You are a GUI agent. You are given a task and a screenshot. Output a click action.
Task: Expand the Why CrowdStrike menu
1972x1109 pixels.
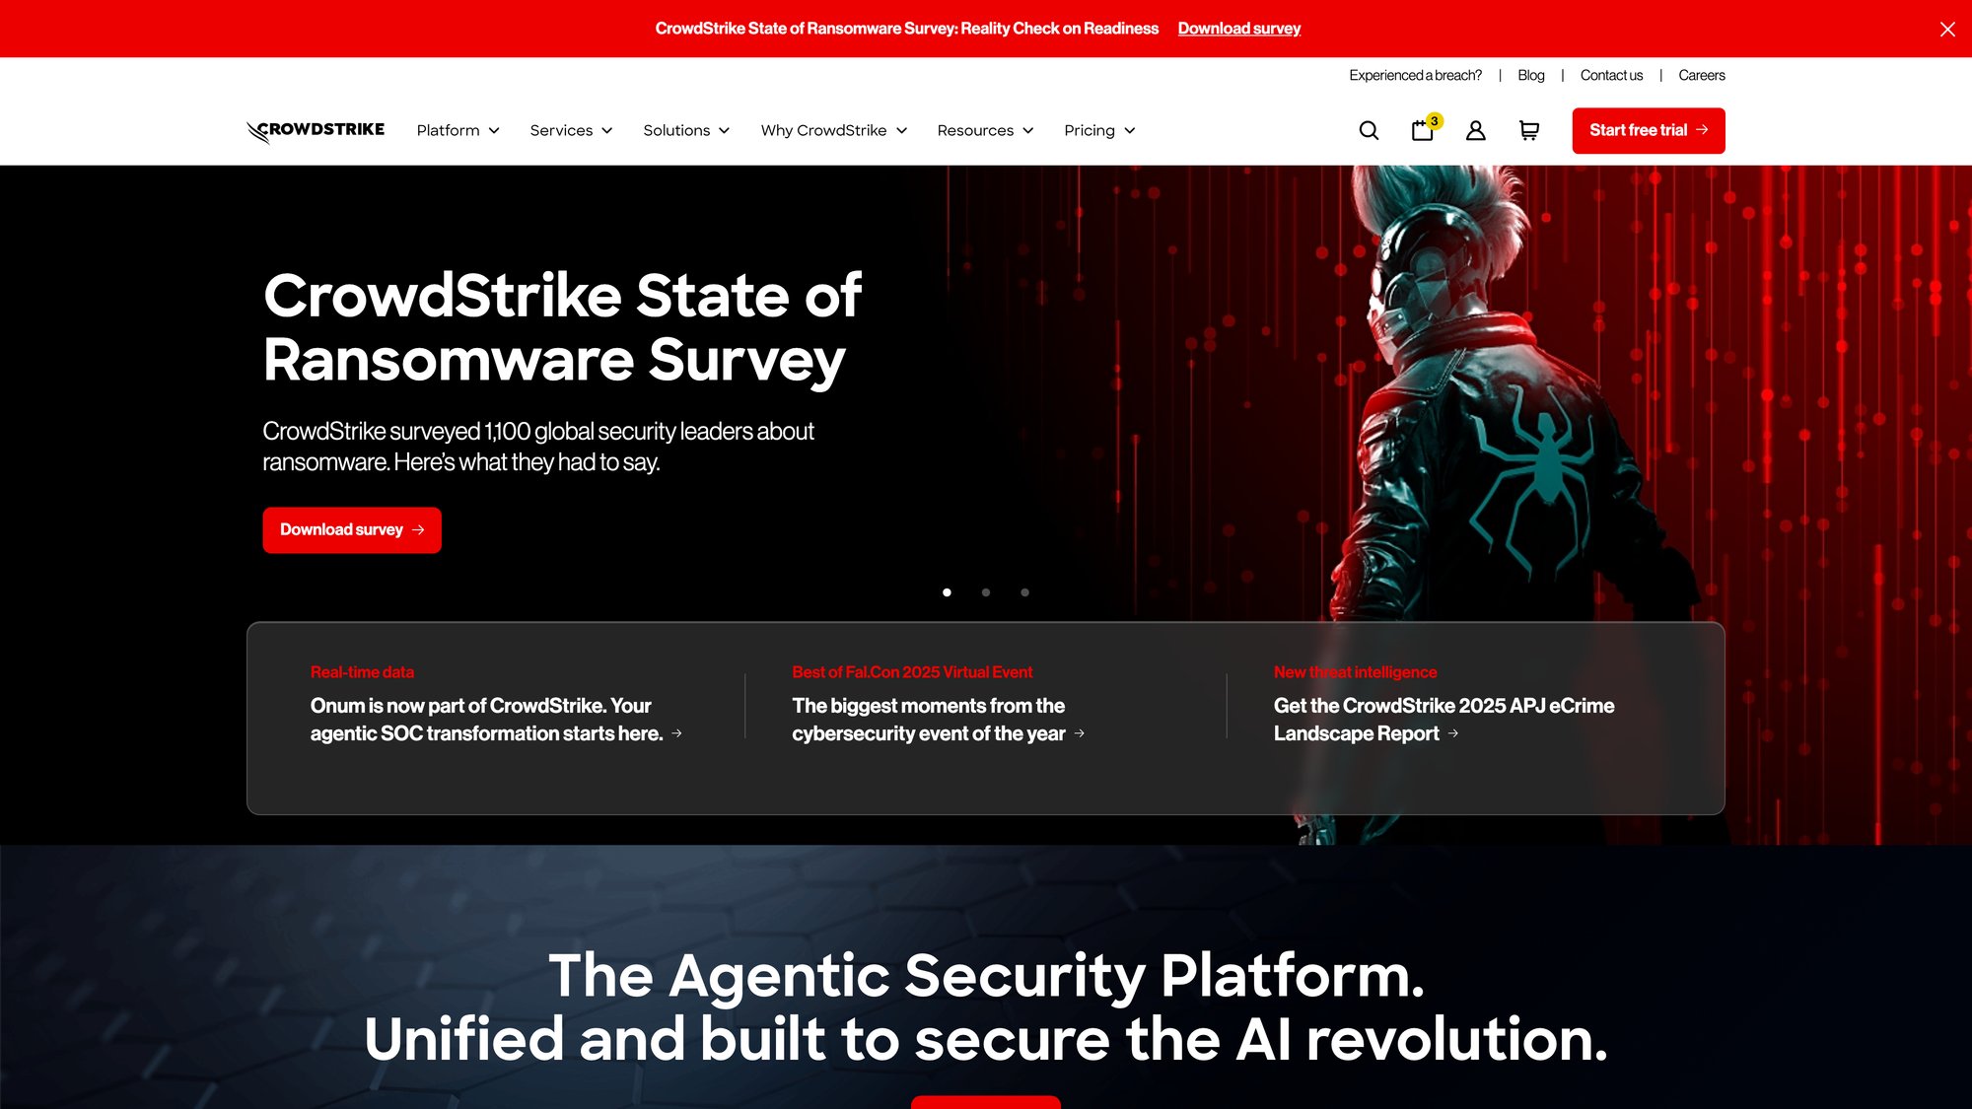point(833,130)
